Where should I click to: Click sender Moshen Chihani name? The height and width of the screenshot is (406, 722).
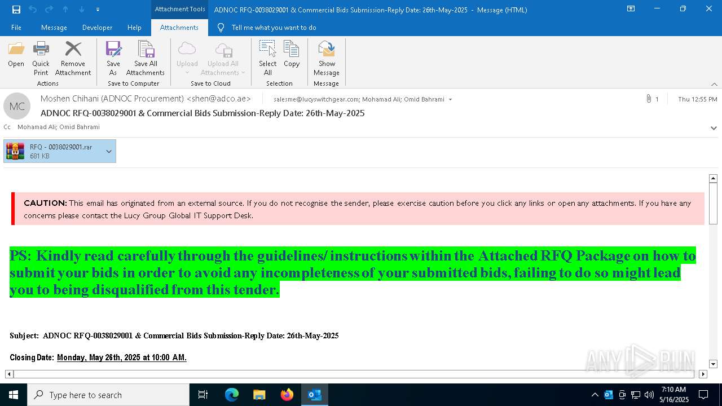pyautogui.click(x=146, y=99)
